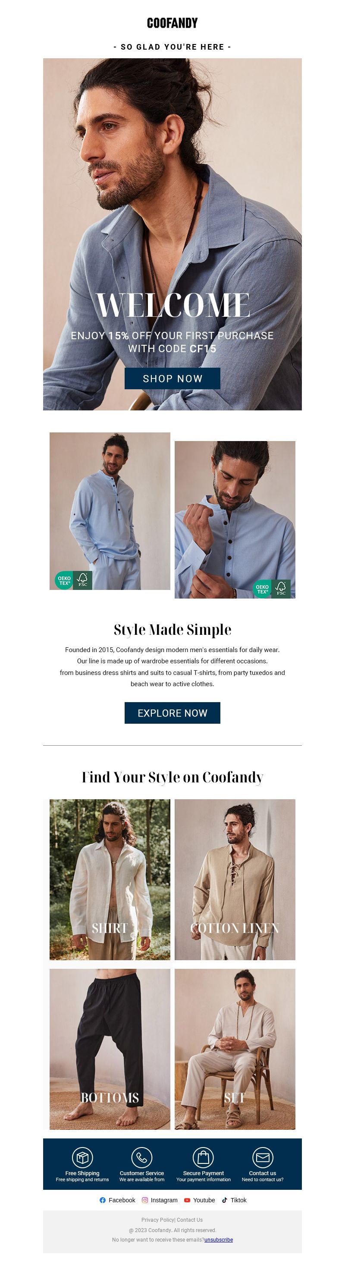This screenshot has width=345, height=1261.
Task: Click the unsubscribe link
Action: (x=219, y=1239)
